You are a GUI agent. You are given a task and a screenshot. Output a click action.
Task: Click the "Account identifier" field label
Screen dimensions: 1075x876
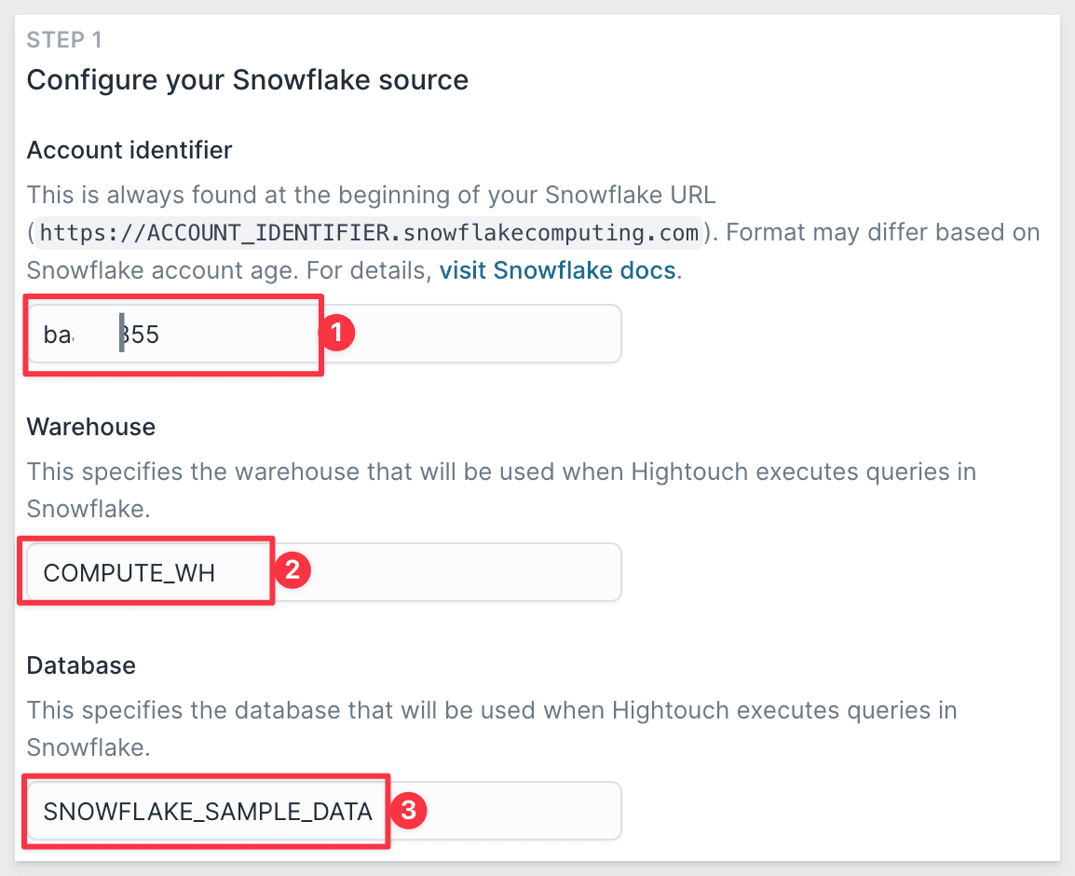(x=129, y=150)
